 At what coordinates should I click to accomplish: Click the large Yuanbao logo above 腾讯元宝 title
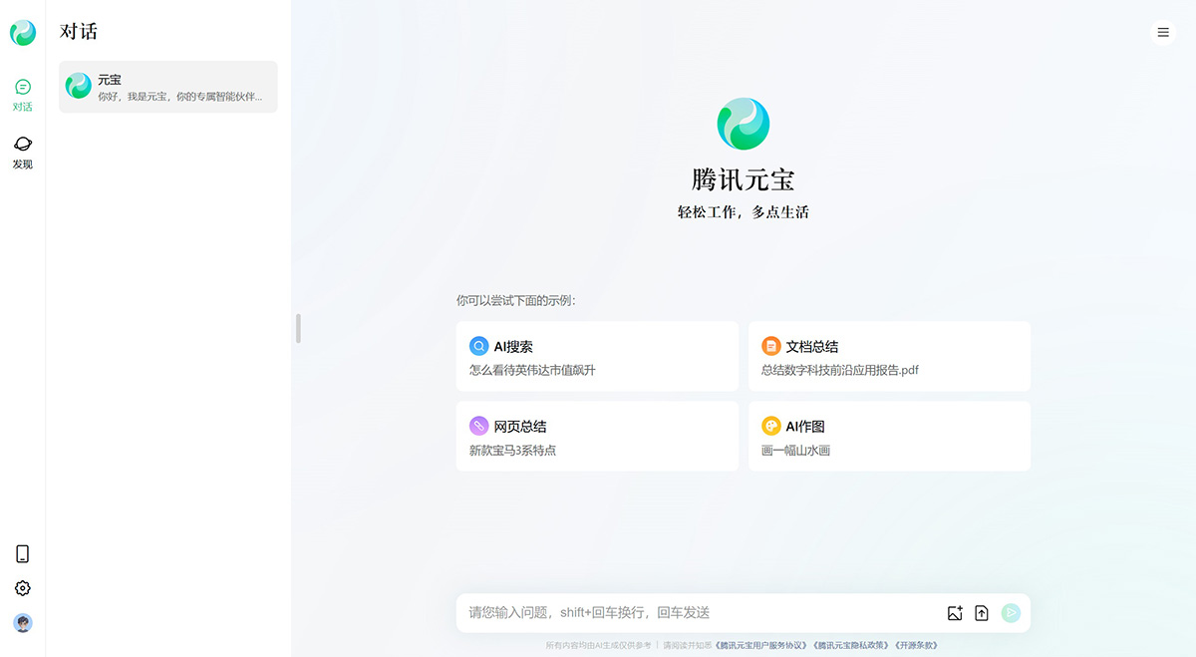743,124
